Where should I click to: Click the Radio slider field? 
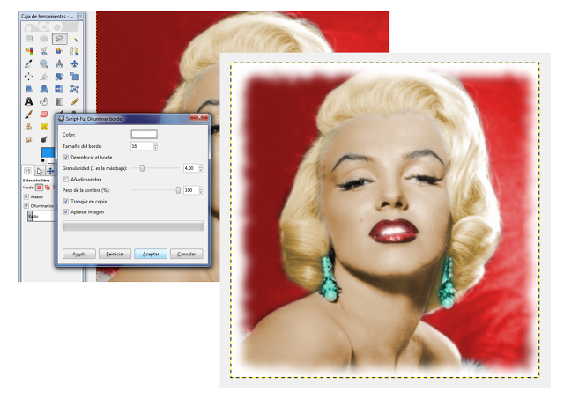click(x=41, y=216)
